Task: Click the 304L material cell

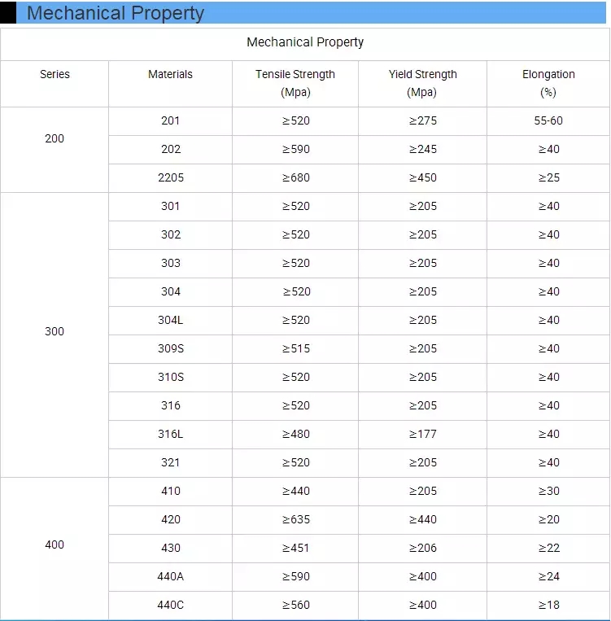Action: click(170, 320)
